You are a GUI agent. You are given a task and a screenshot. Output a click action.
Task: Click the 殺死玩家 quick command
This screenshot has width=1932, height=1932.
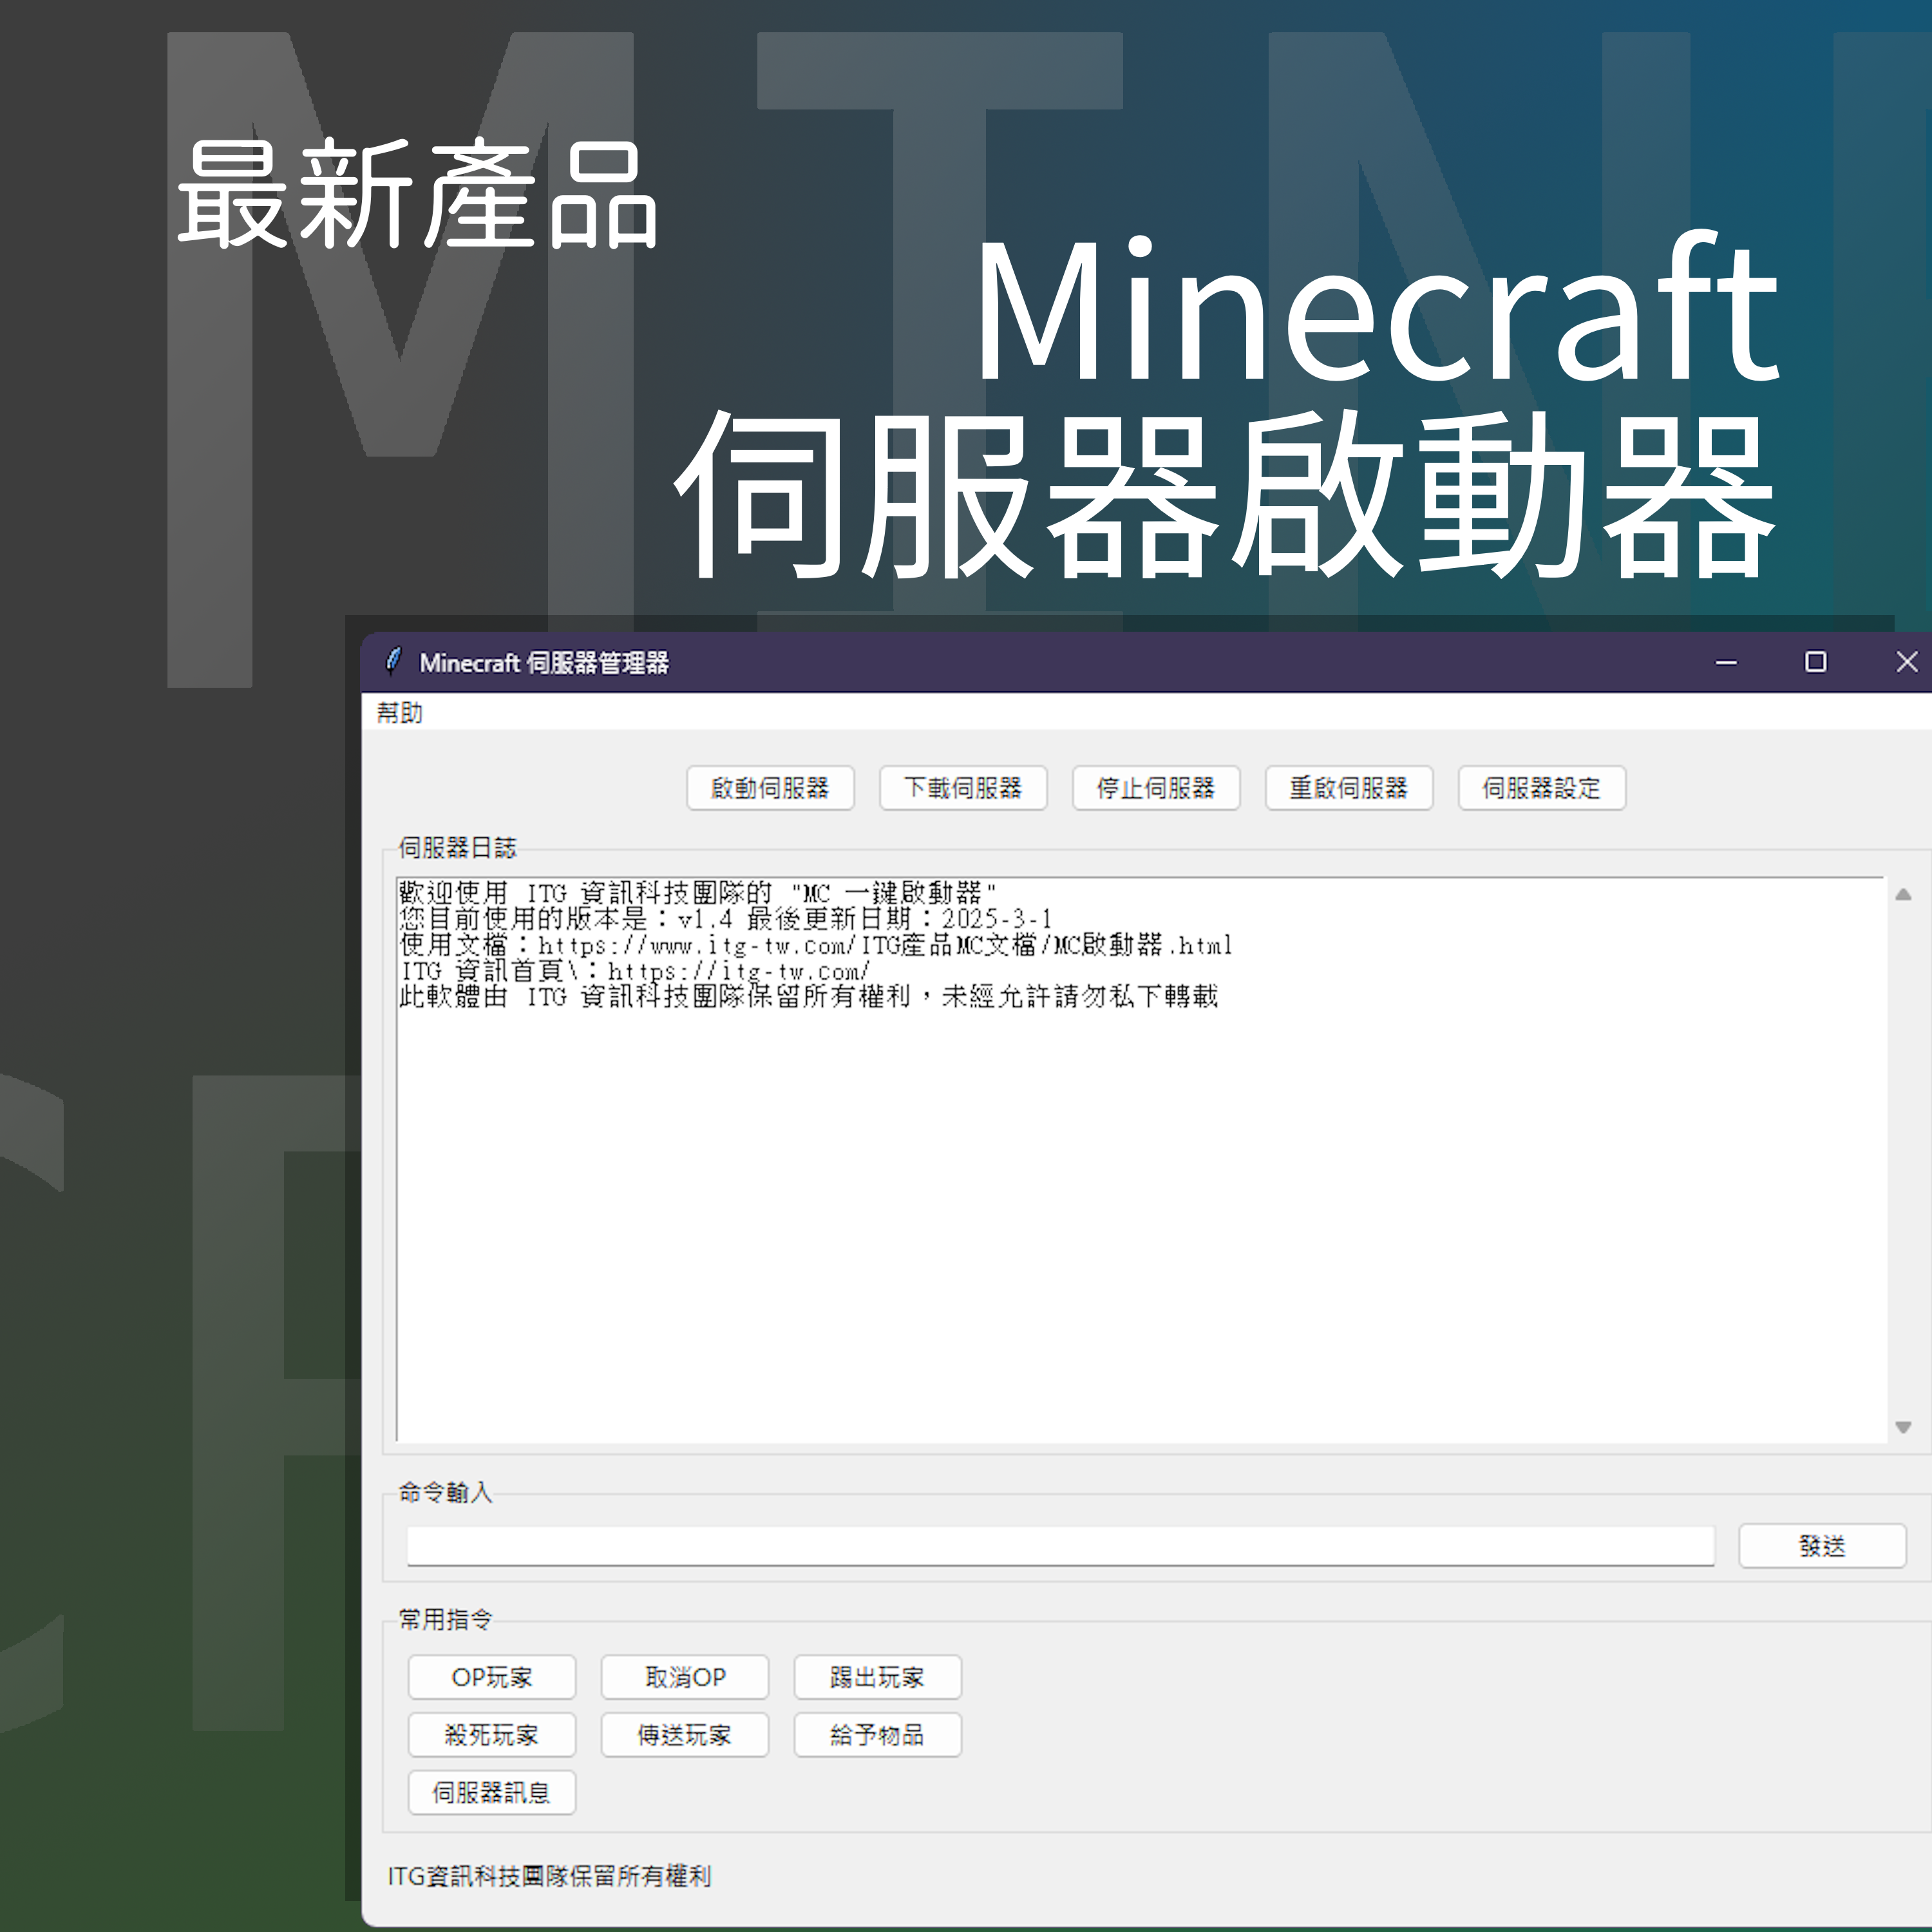coord(492,1735)
